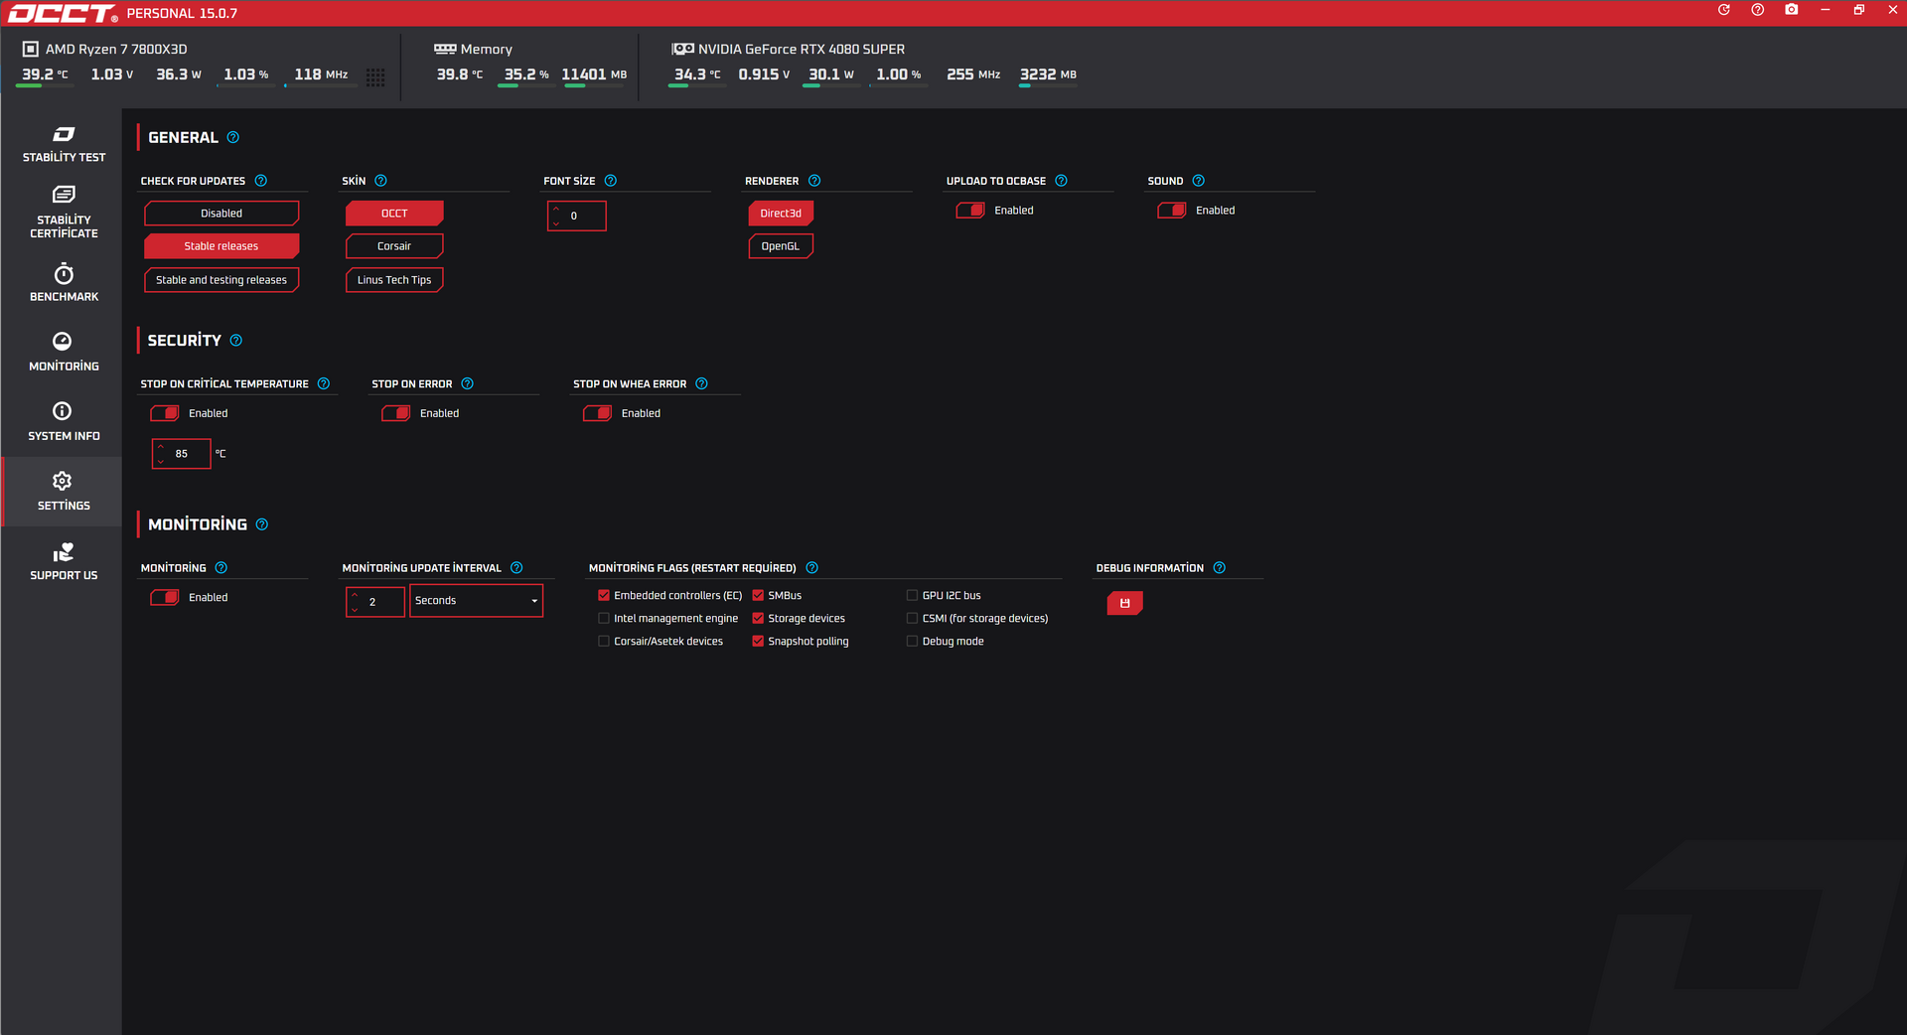Choose the Linus Tech Tips skin
Viewport: 1907px width, 1035px height.
(x=394, y=280)
